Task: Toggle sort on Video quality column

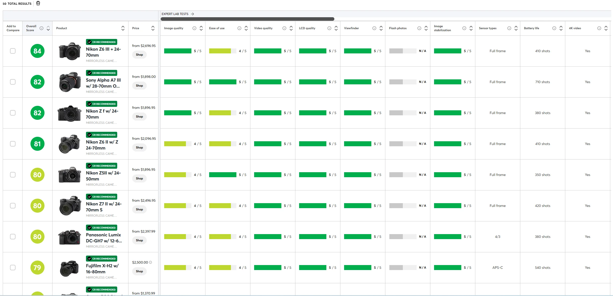Action: (x=291, y=28)
